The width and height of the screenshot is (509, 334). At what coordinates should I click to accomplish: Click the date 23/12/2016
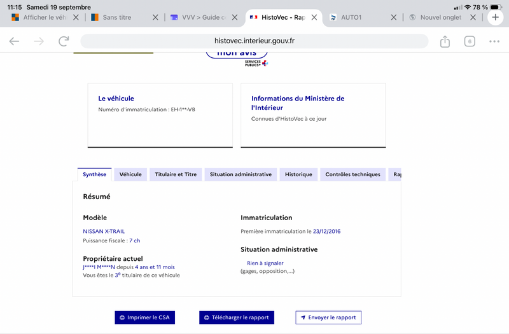326,231
